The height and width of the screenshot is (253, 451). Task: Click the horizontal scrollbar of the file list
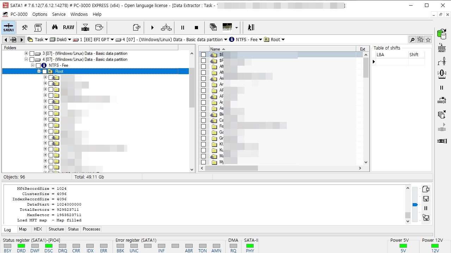pyautogui.click(x=231, y=168)
